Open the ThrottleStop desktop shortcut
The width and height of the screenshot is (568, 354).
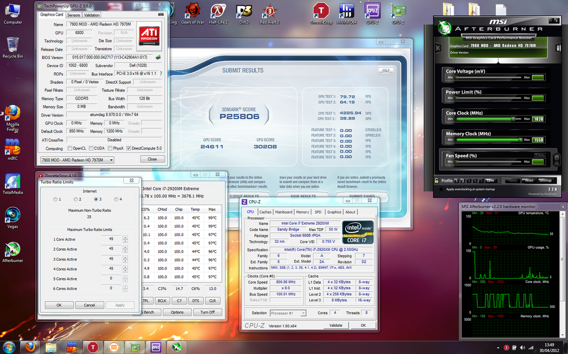pos(321,14)
